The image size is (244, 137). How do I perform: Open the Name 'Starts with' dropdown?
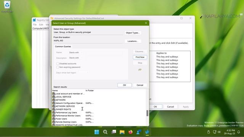click(76, 53)
